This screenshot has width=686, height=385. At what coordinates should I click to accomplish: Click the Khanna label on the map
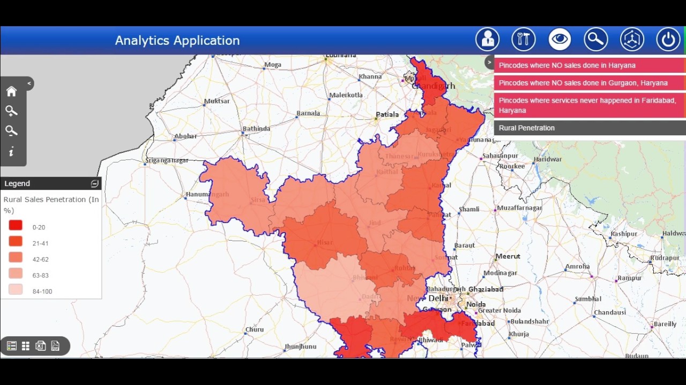[370, 77]
